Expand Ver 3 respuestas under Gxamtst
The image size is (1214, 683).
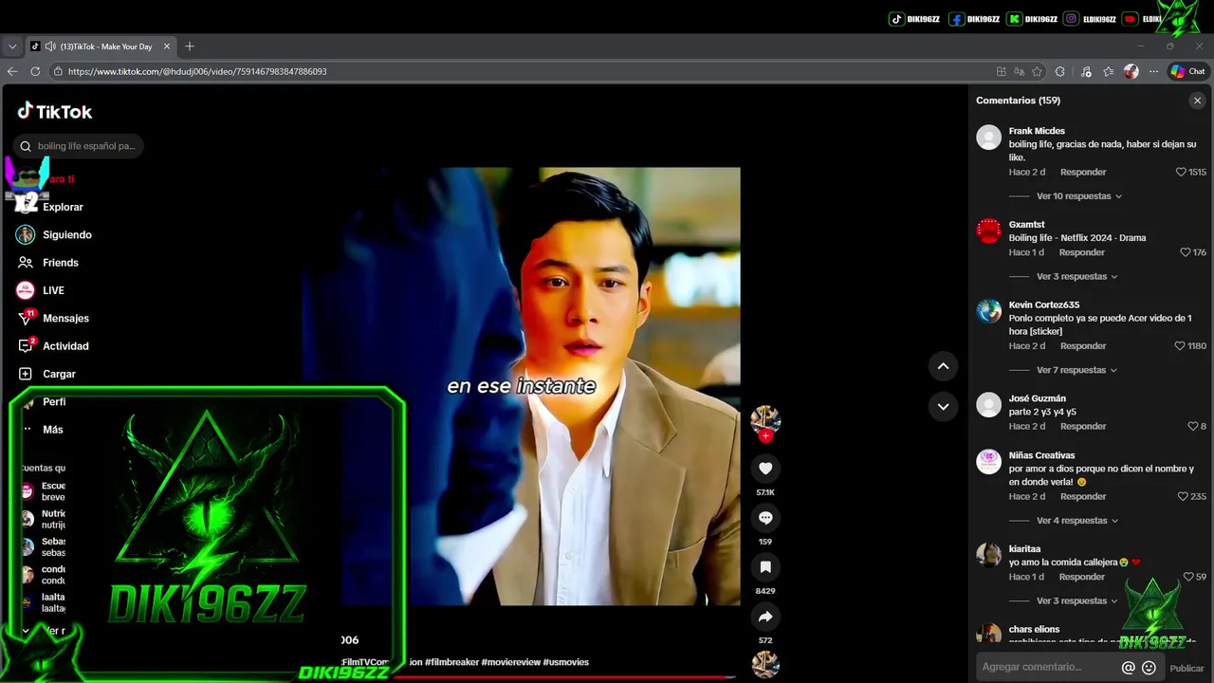click(x=1077, y=277)
